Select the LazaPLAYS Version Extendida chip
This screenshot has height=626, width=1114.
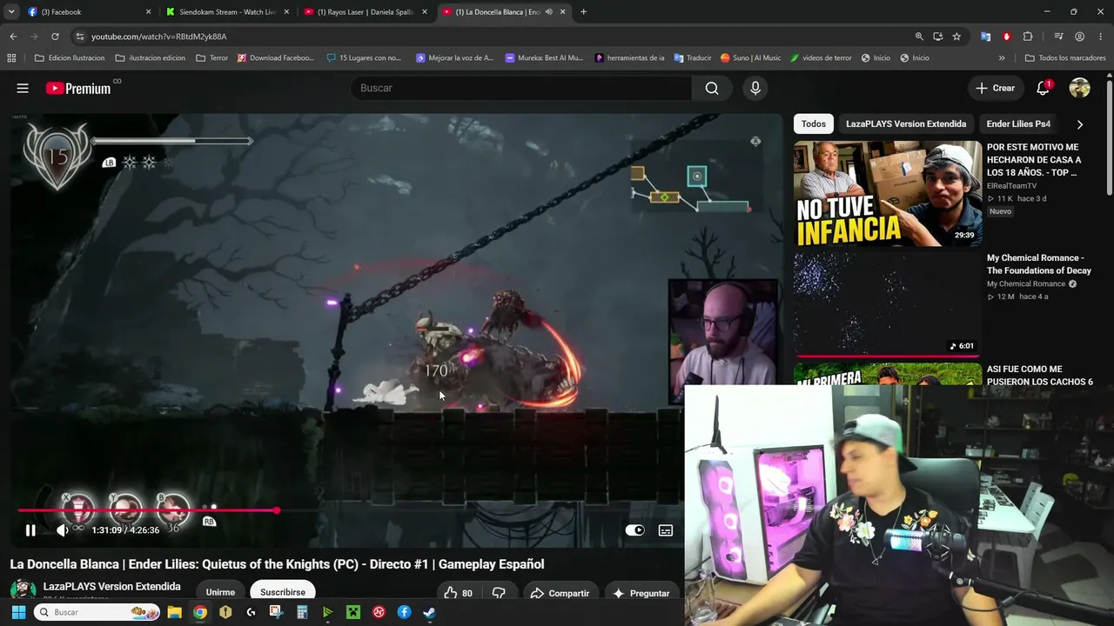[906, 124]
